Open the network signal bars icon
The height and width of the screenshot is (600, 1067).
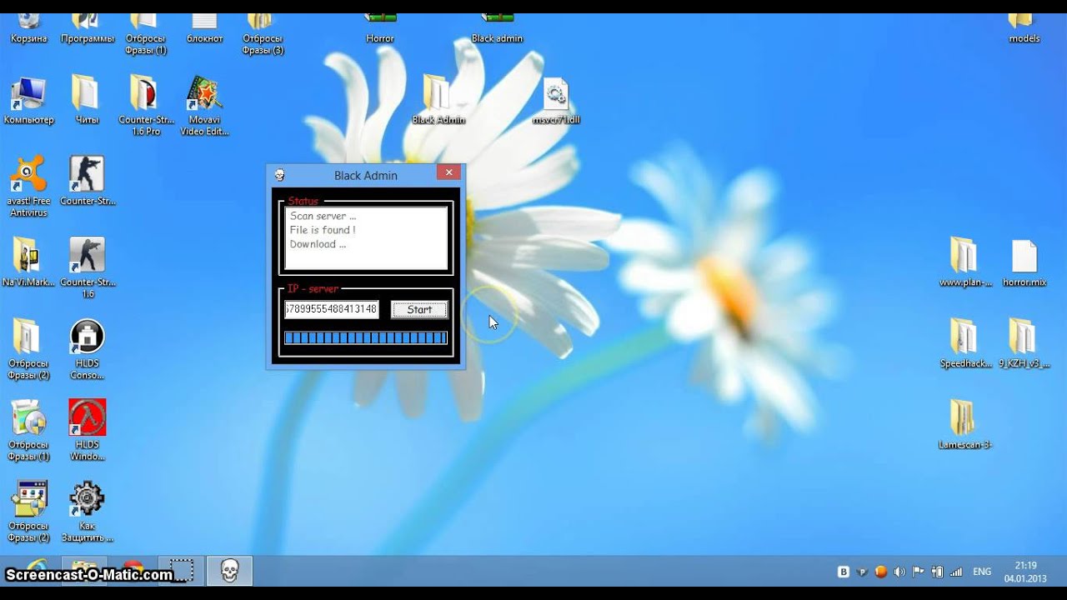click(x=956, y=572)
